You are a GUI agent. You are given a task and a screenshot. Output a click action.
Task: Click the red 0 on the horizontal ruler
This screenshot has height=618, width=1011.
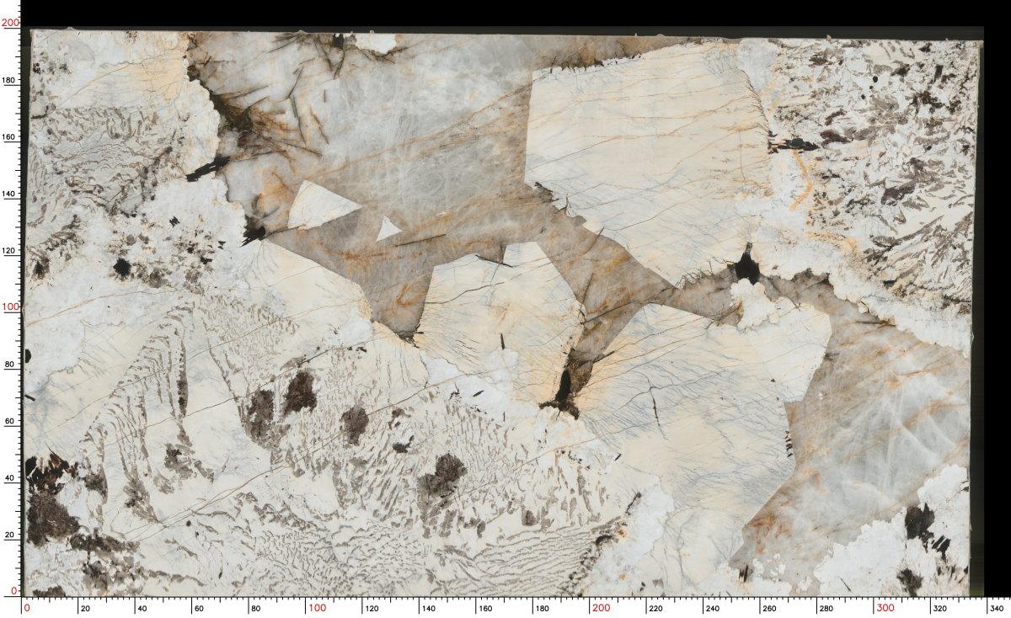pos(27,608)
